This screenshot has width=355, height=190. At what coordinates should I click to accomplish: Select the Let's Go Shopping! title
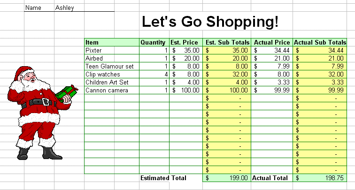(210, 22)
